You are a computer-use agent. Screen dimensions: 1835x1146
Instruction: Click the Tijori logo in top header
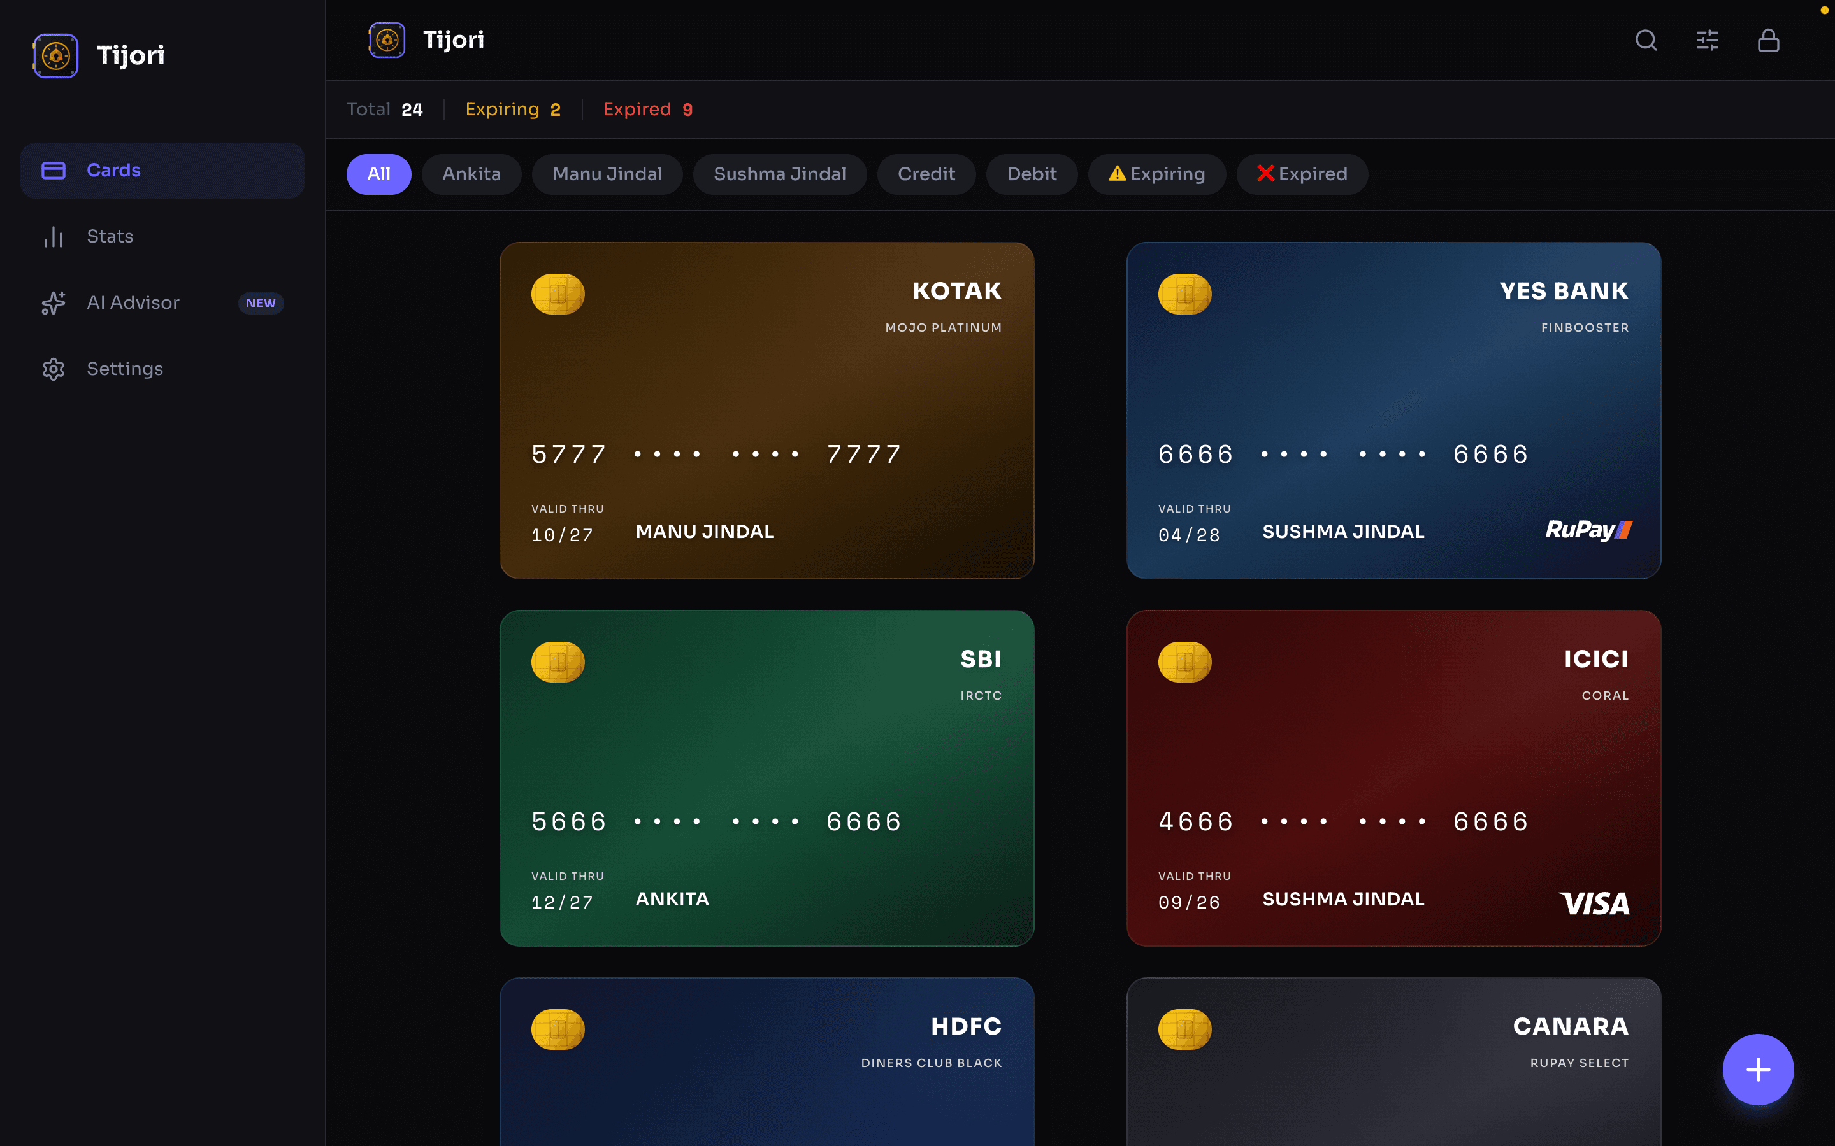(x=387, y=39)
